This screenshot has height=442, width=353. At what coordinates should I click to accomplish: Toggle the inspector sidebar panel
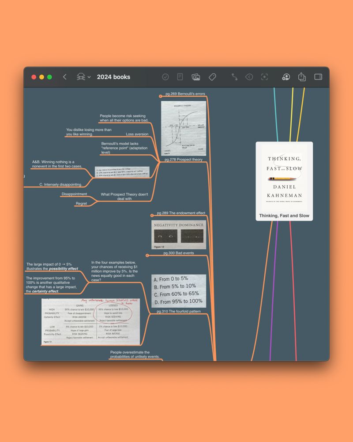(x=318, y=76)
